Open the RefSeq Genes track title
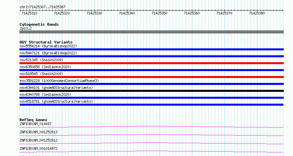The image size is (293, 156). click(x=33, y=120)
